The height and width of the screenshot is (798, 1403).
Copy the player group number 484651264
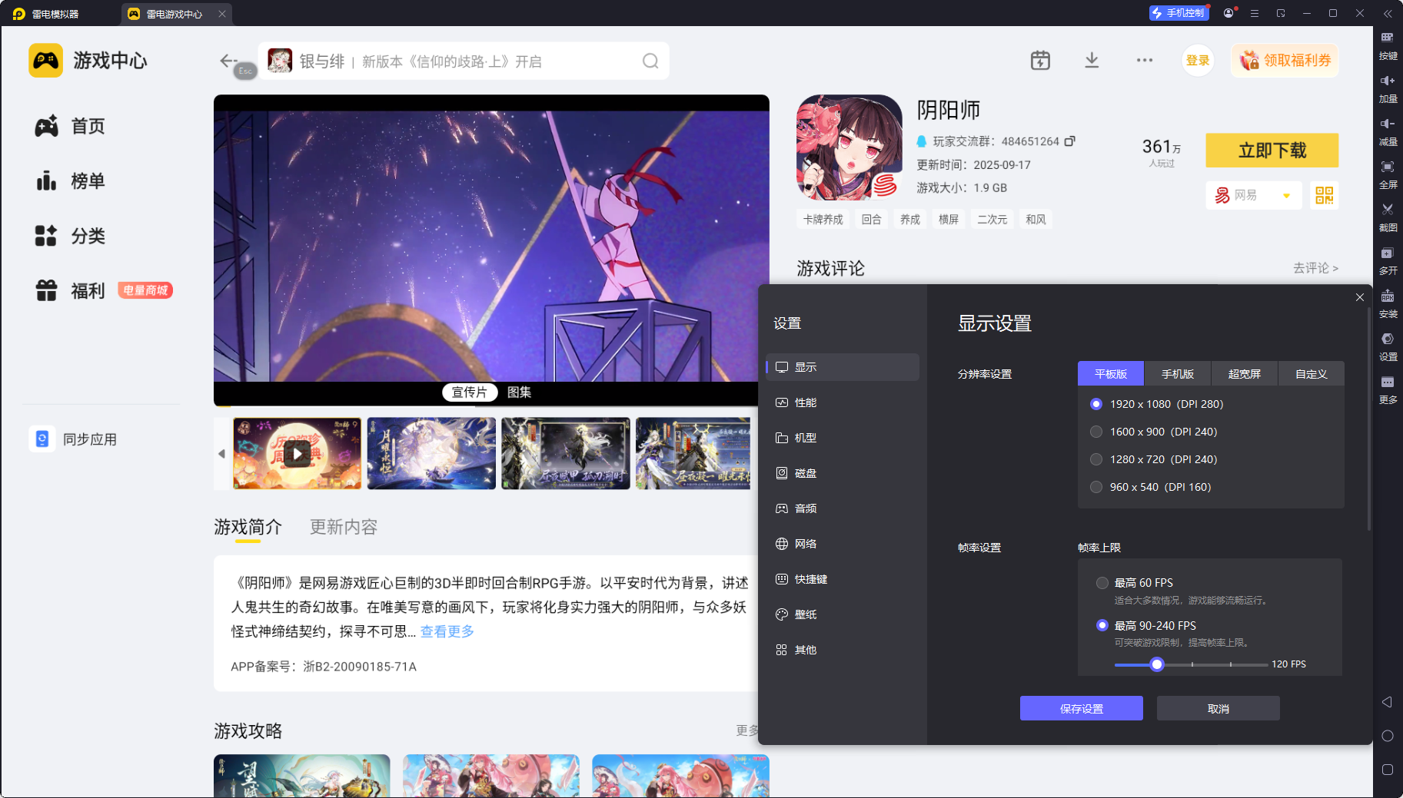(x=1069, y=141)
